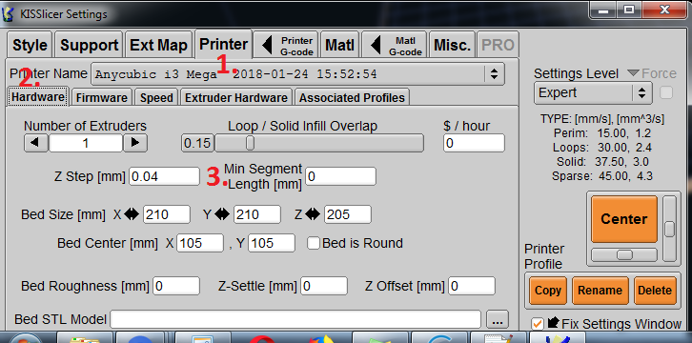Copy the current printer profile
692x343 pixels.
548,291
